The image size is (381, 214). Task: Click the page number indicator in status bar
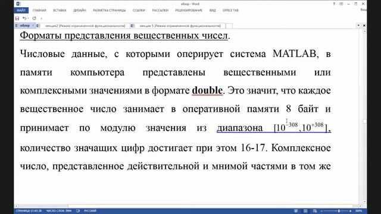coord(29,211)
